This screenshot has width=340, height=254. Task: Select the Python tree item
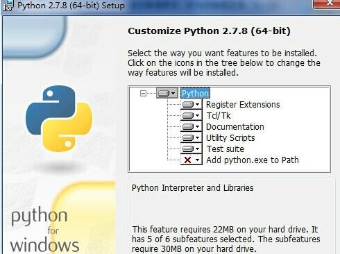(195, 93)
